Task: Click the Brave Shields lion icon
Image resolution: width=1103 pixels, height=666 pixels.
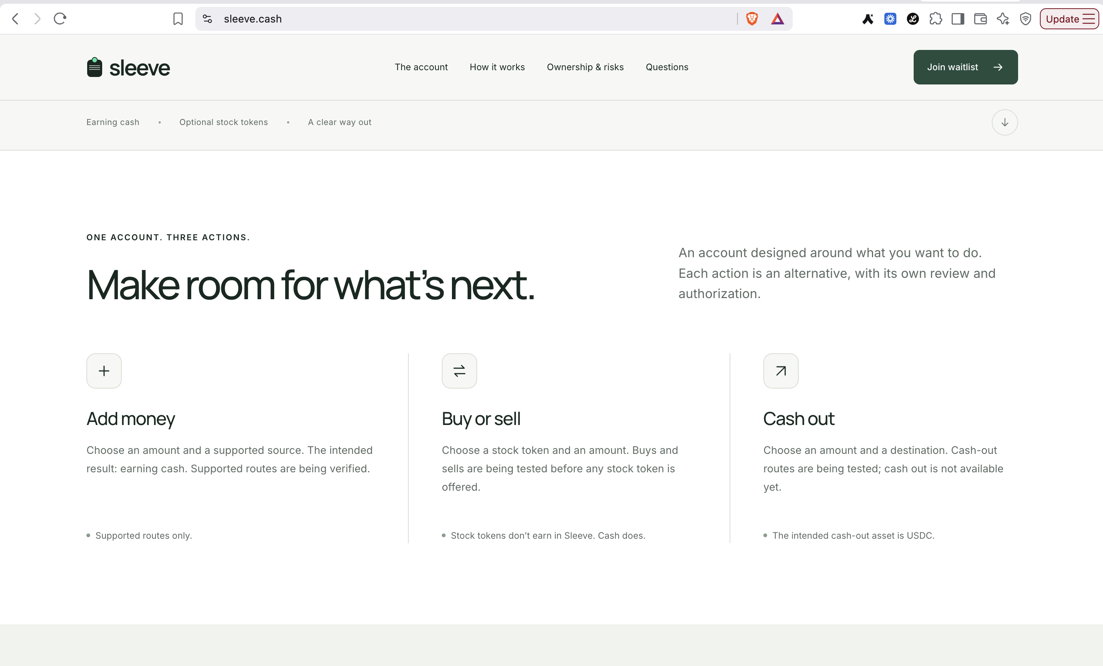Action: pos(752,19)
